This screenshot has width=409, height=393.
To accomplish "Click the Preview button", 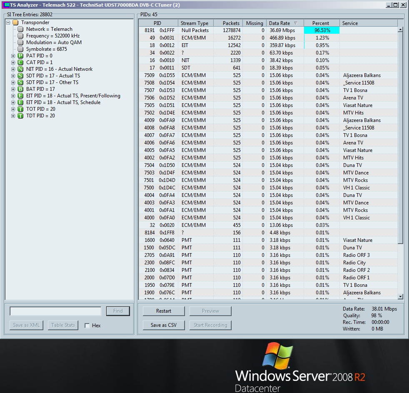I will (x=210, y=311).
